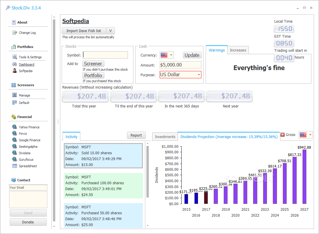Click the Update cash button
319x234 pixels.
tap(192, 55)
